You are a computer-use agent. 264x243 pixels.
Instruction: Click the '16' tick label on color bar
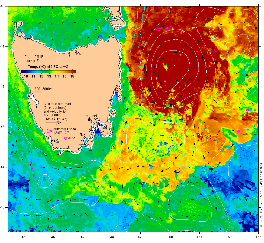click(x=72, y=76)
